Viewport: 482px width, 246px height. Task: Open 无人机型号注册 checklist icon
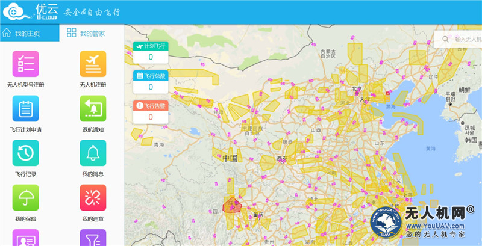(25, 64)
